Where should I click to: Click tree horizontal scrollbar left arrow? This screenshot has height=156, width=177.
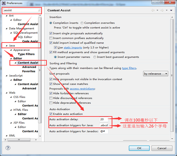pos(5,140)
